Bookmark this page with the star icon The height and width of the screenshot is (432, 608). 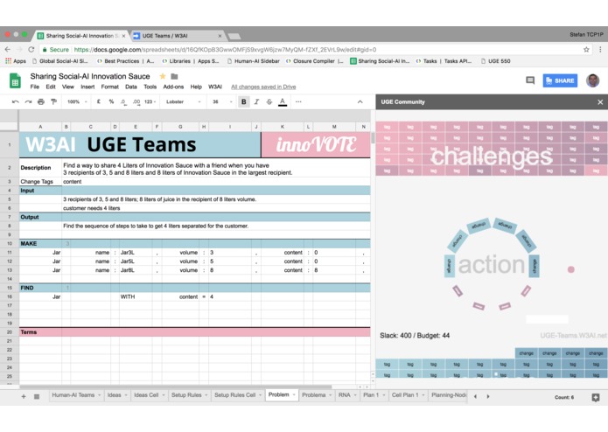[x=586, y=50]
